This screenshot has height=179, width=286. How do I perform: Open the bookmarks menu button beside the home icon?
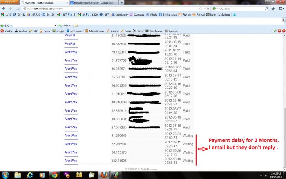[281, 9]
